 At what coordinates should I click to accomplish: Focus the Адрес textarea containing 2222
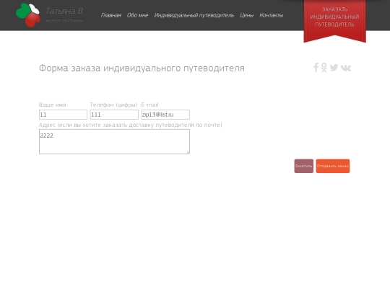pyautogui.click(x=114, y=141)
